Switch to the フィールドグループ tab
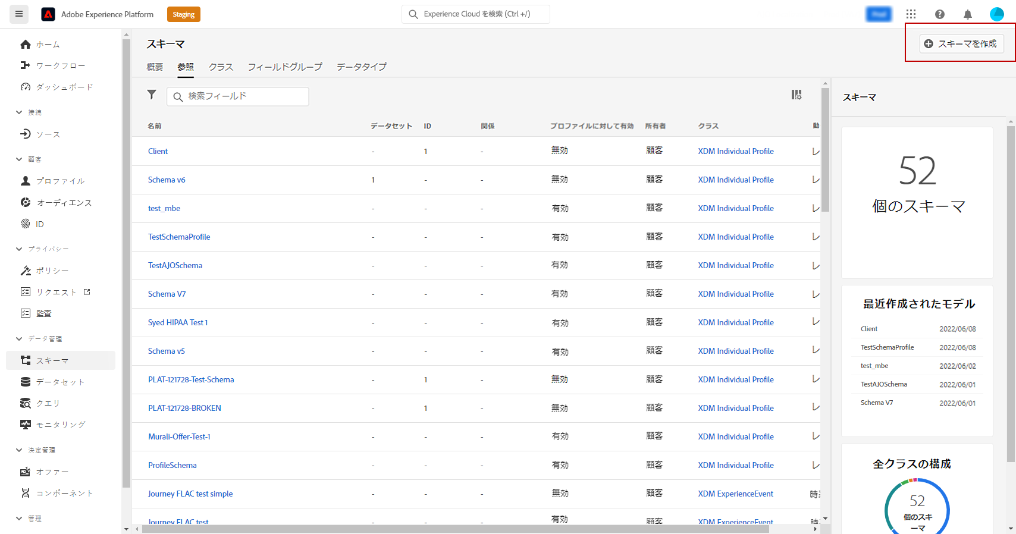The width and height of the screenshot is (1016, 534). point(285,67)
